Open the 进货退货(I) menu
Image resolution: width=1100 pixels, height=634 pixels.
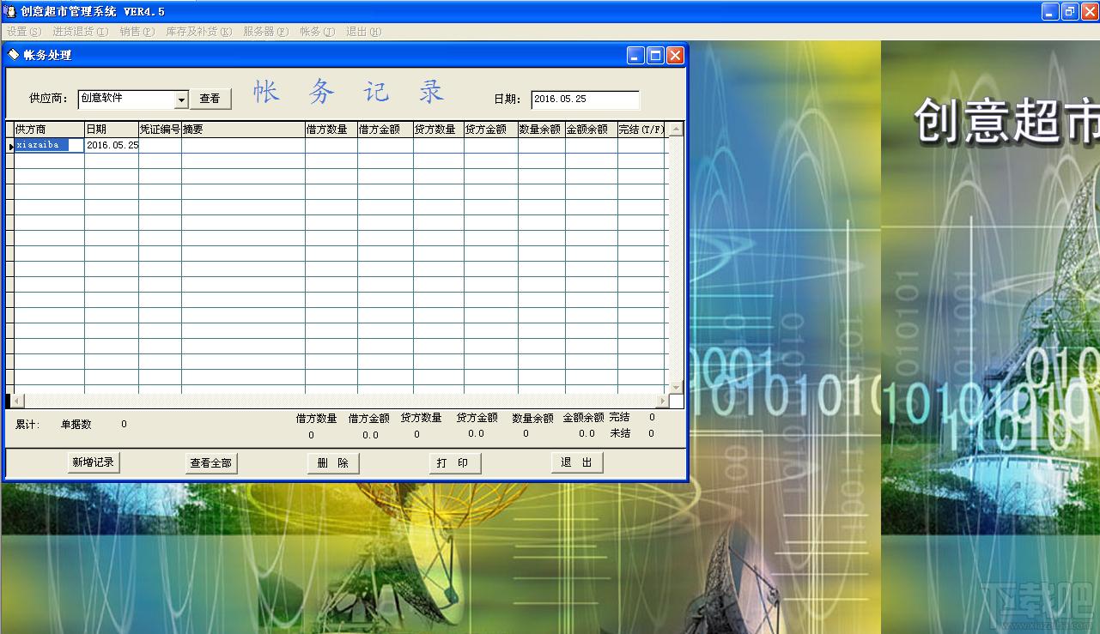coord(81,32)
